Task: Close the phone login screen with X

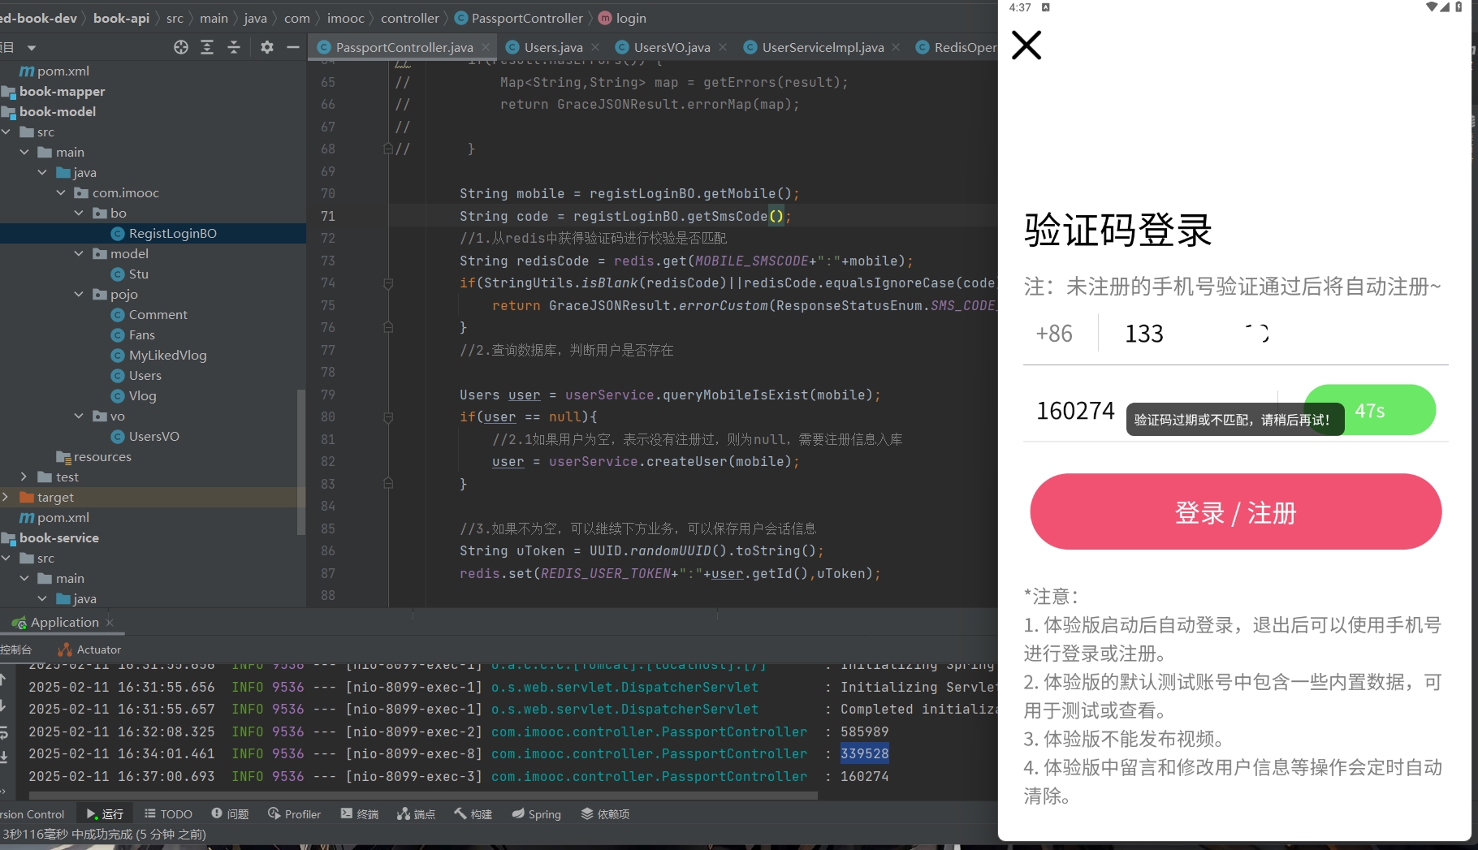Action: pos(1026,45)
